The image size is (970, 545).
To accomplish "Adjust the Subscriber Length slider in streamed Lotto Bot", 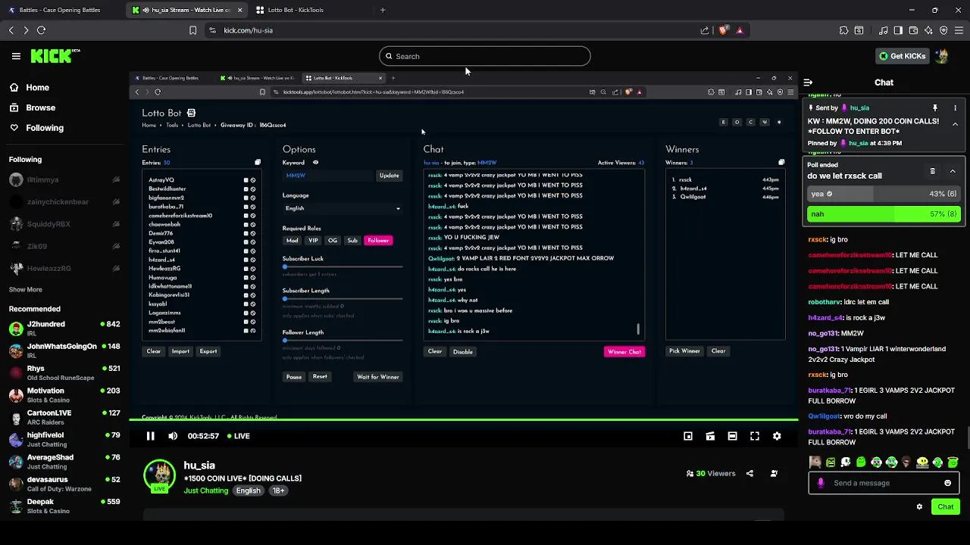I will click(x=343, y=299).
